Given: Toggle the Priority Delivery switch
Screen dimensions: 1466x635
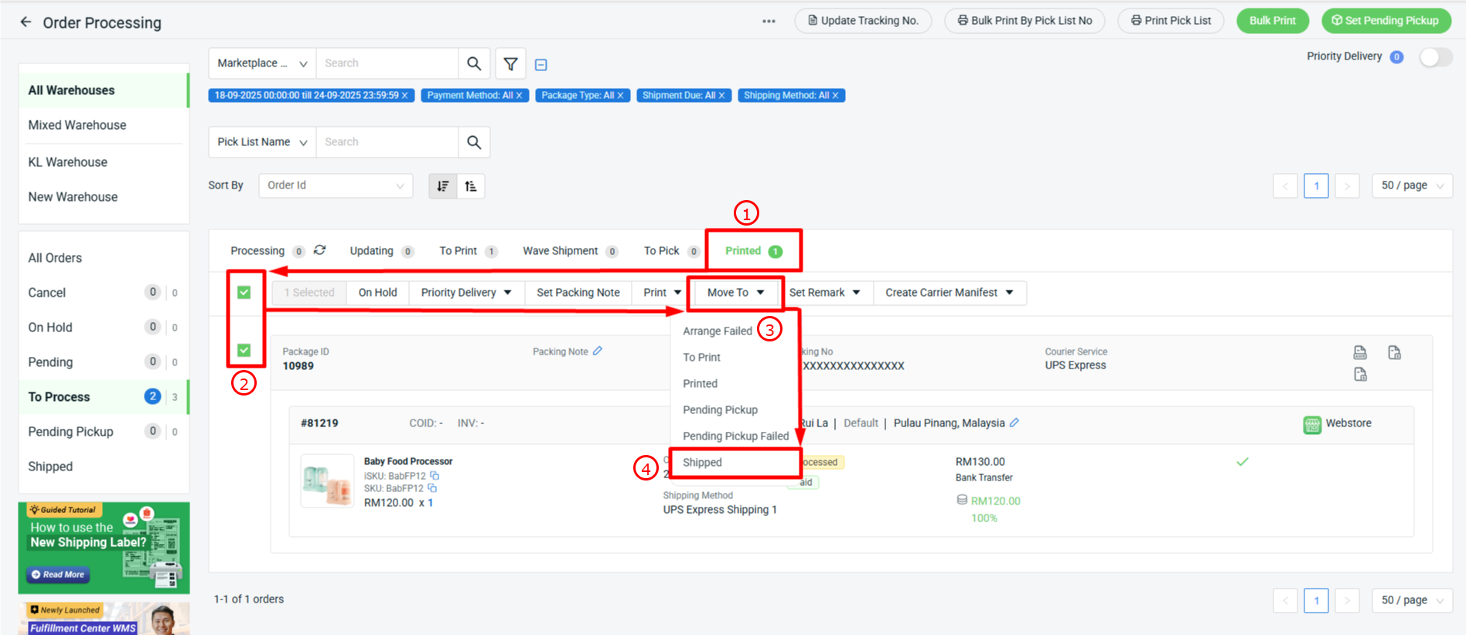Looking at the screenshot, I should [x=1435, y=57].
